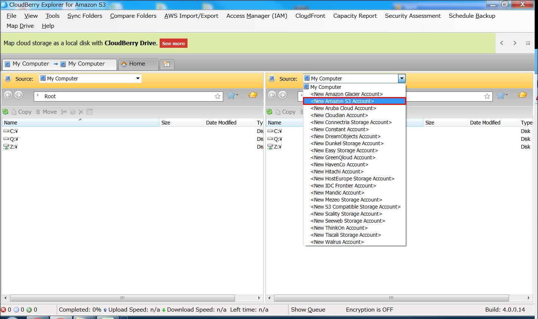This screenshot has height=319, width=538.
Task: Click the left pane refresh icon
Action: [x=6, y=112]
